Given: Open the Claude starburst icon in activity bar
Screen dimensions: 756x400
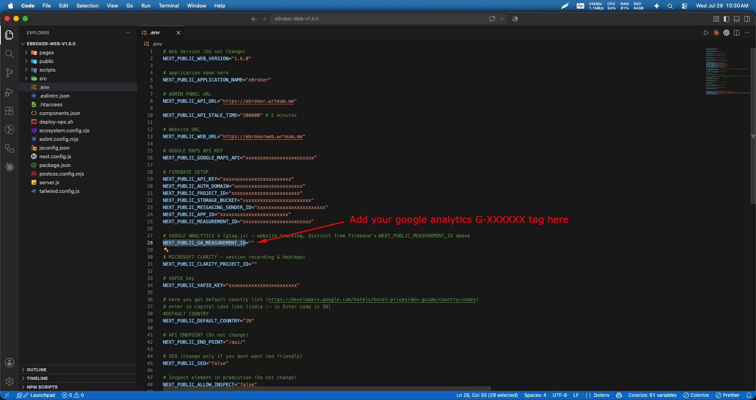Looking at the screenshot, I should click(x=9, y=167).
